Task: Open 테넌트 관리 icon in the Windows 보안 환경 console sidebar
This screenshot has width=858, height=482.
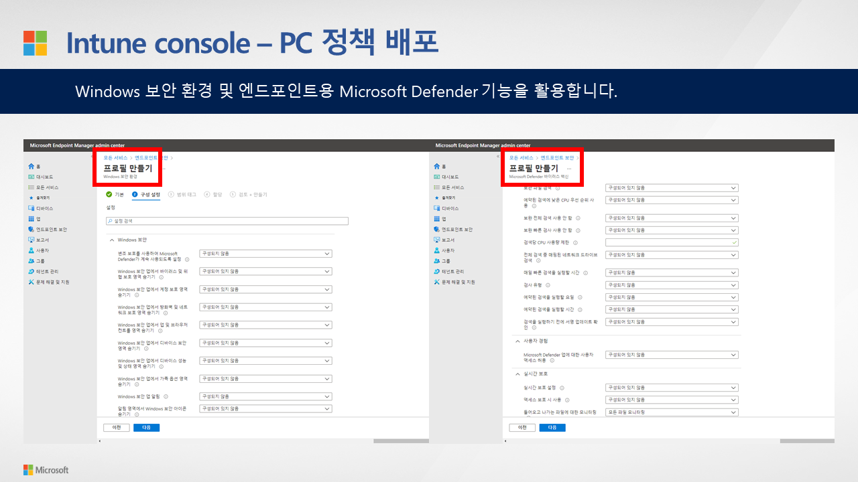Action: (x=31, y=271)
